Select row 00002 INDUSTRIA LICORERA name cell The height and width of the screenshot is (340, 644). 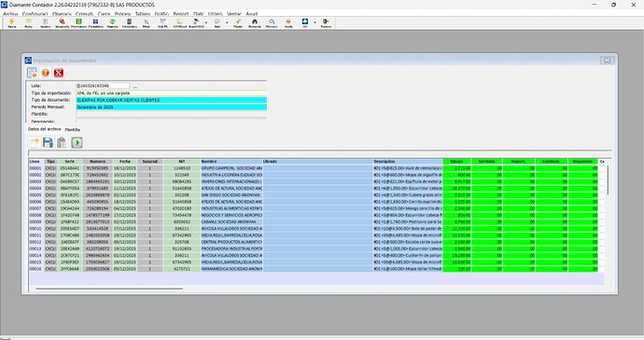pyautogui.click(x=231, y=175)
